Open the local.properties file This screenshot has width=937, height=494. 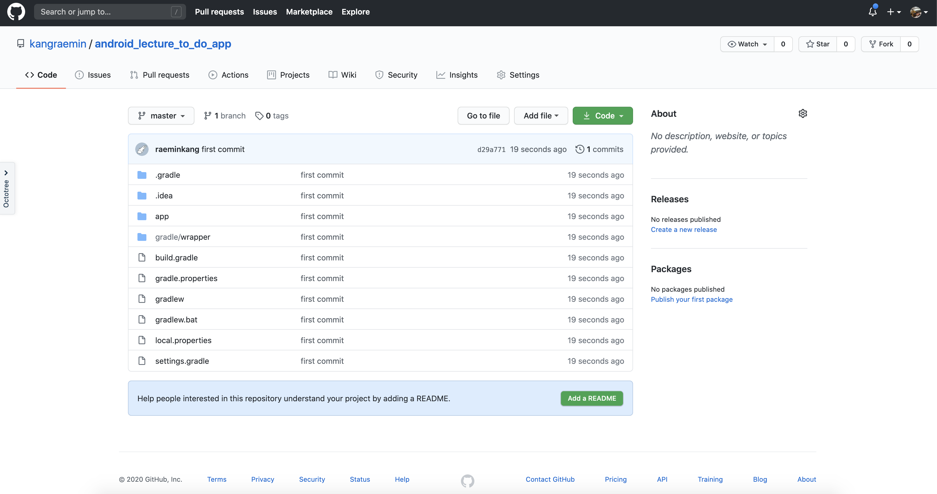[183, 341]
